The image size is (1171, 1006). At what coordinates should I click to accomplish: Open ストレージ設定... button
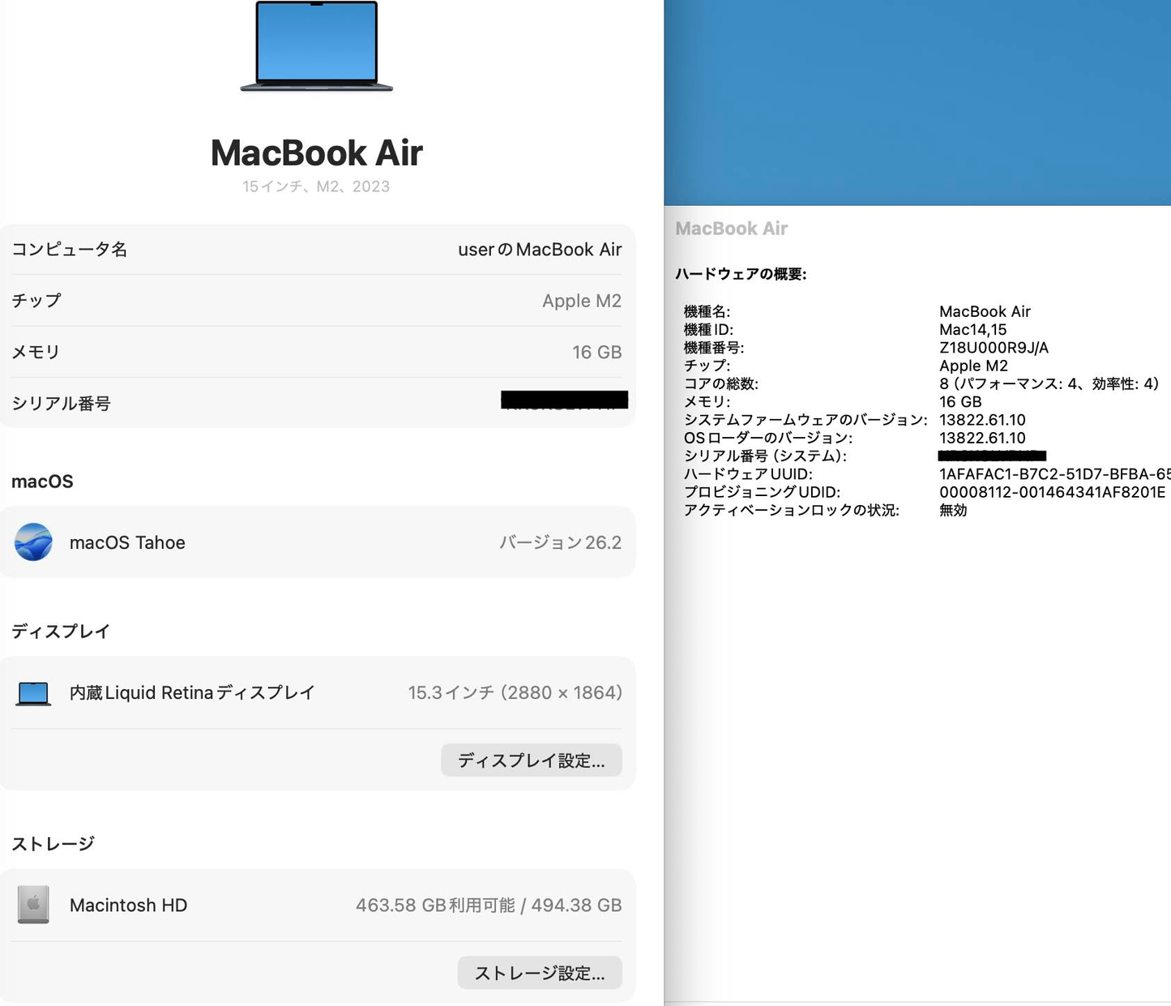[540, 973]
